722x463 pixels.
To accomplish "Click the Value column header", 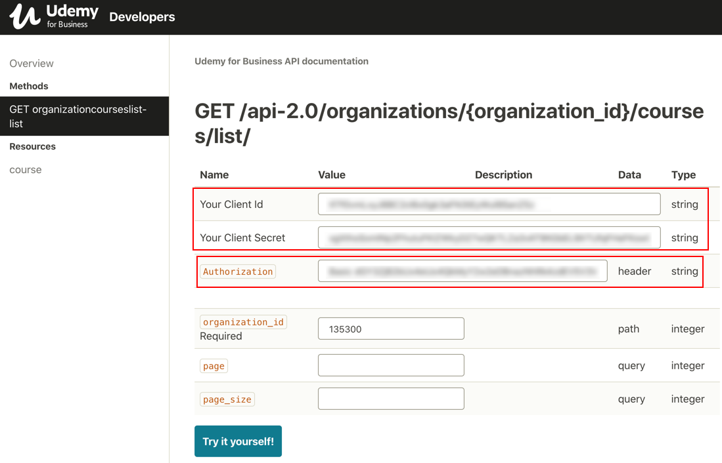I will 332,174.
